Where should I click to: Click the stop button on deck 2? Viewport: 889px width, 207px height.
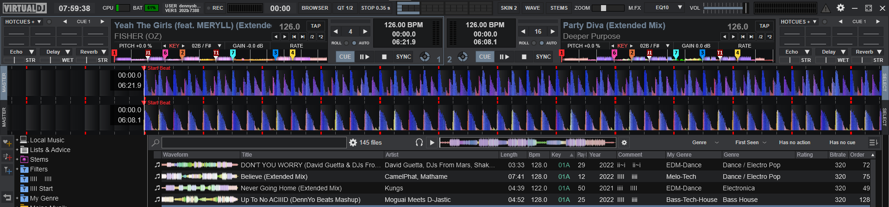click(x=524, y=57)
